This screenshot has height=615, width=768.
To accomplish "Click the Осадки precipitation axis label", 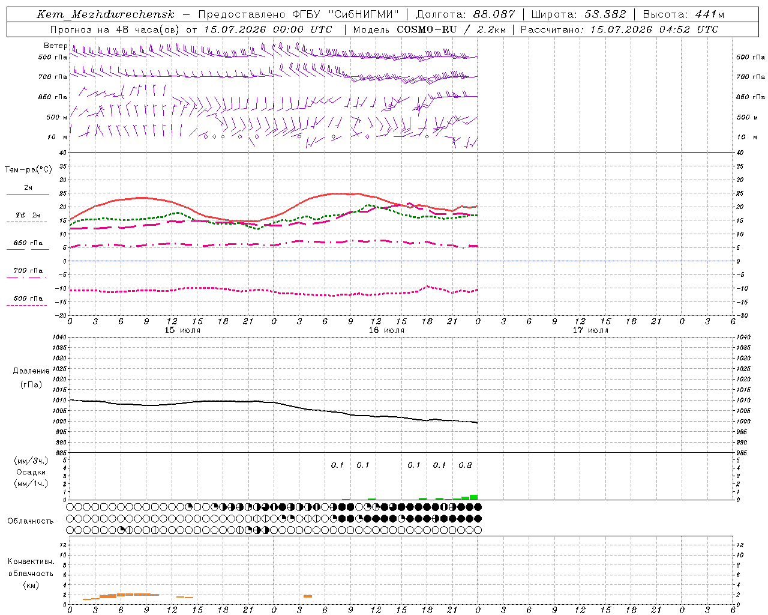I will click(31, 472).
